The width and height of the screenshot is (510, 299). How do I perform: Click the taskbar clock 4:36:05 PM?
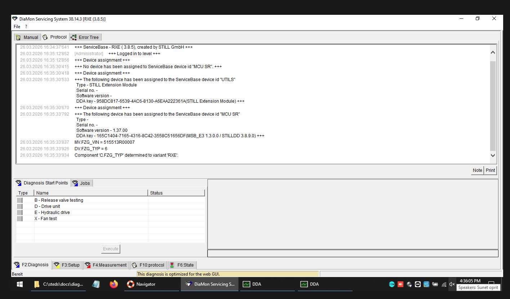pyautogui.click(x=470, y=281)
